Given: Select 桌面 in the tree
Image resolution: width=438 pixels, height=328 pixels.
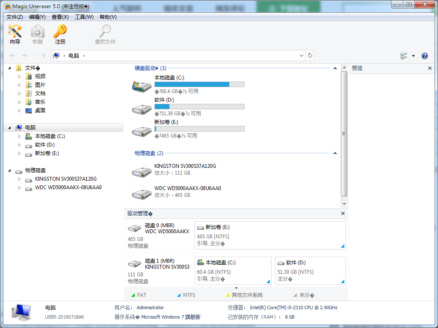Looking at the screenshot, I should point(40,111).
